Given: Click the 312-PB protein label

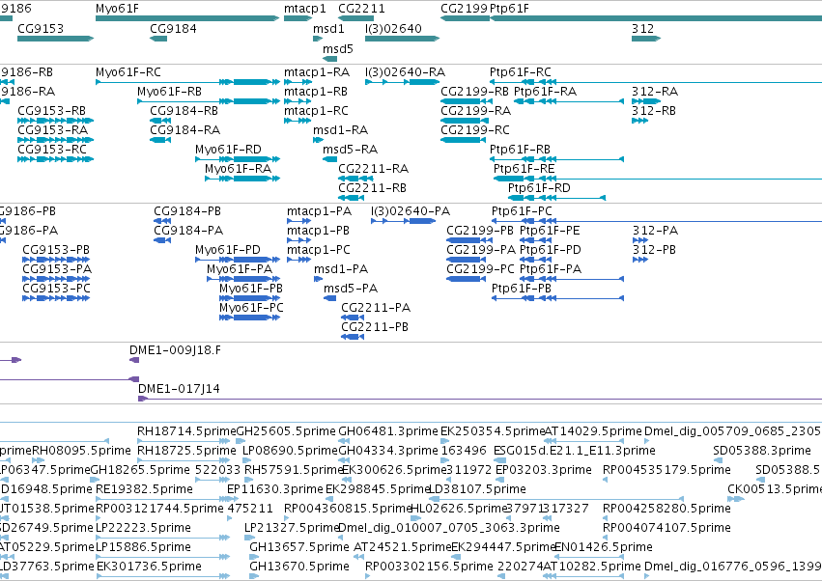Looking at the screenshot, I should 654,249.
